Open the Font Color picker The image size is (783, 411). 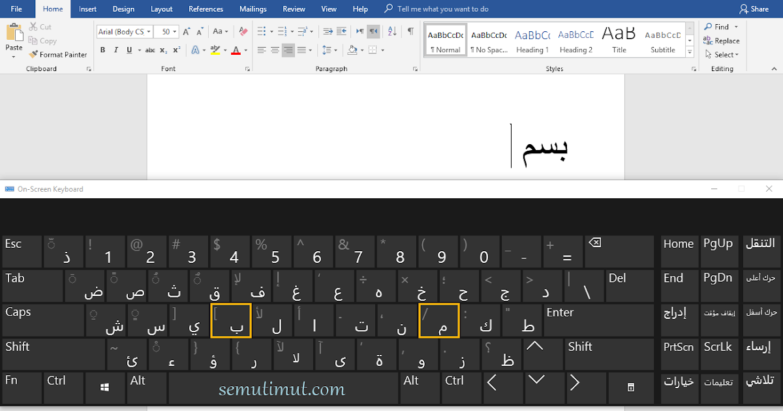click(x=236, y=50)
